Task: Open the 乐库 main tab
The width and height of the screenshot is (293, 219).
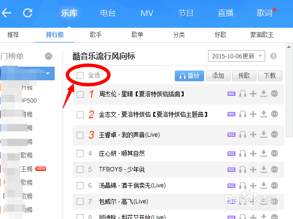Action: pyautogui.click(x=69, y=13)
